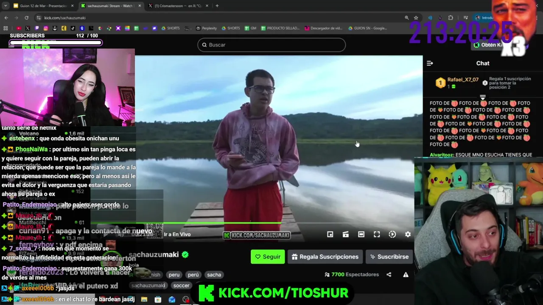
Task: Open Mail app from the taskbar
Action: 172,300
